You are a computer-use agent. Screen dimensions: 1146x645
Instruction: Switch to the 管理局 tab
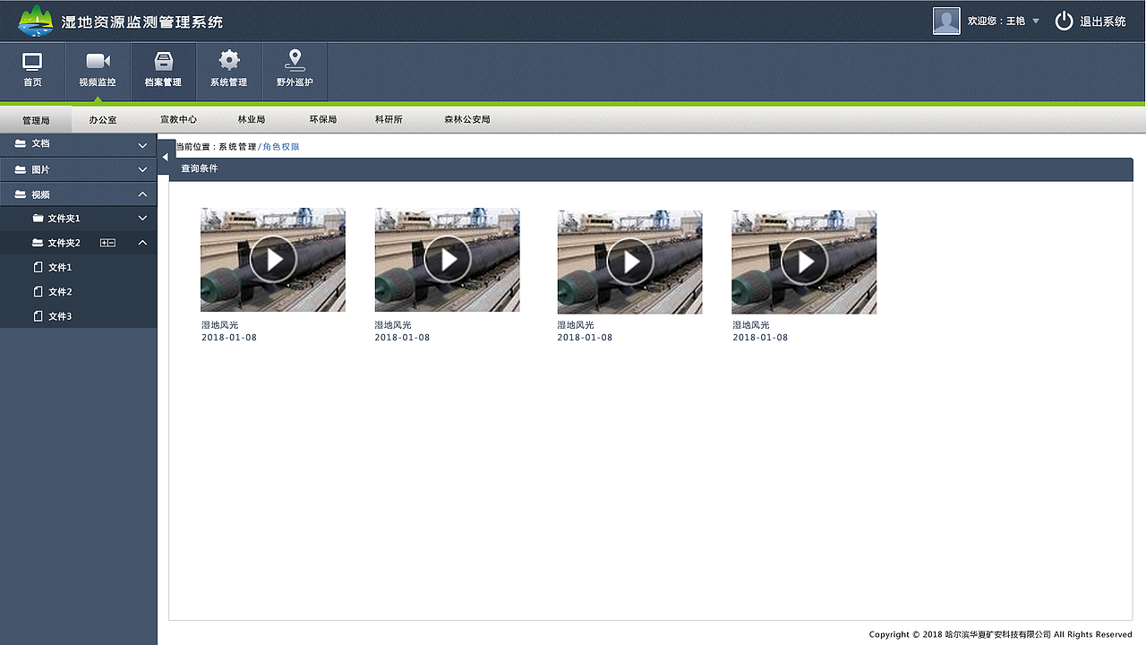click(36, 120)
